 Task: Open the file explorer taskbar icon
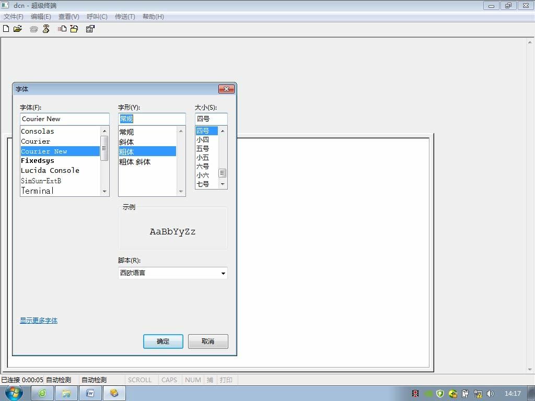pos(66,394)
